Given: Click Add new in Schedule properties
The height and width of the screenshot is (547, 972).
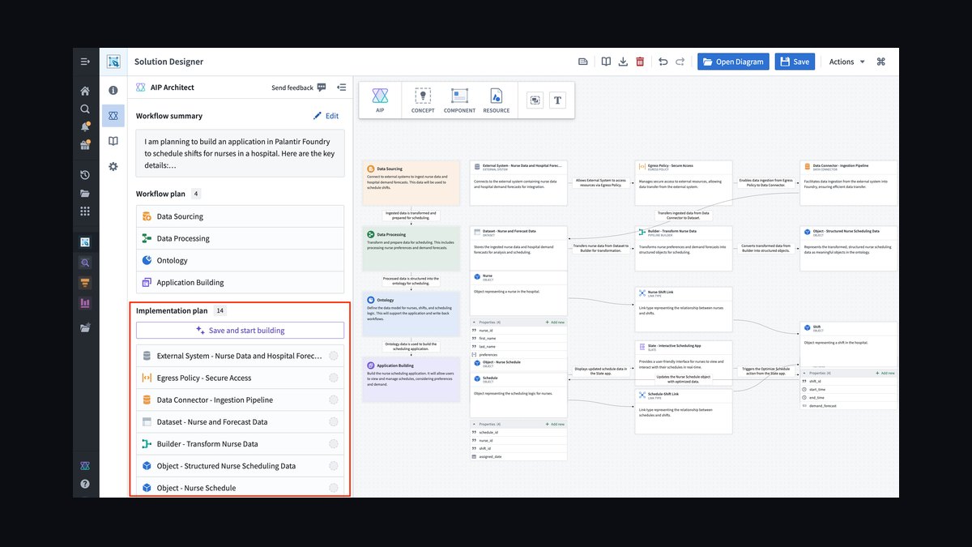Looking at the screenshot, I should (x=556, y=424).
